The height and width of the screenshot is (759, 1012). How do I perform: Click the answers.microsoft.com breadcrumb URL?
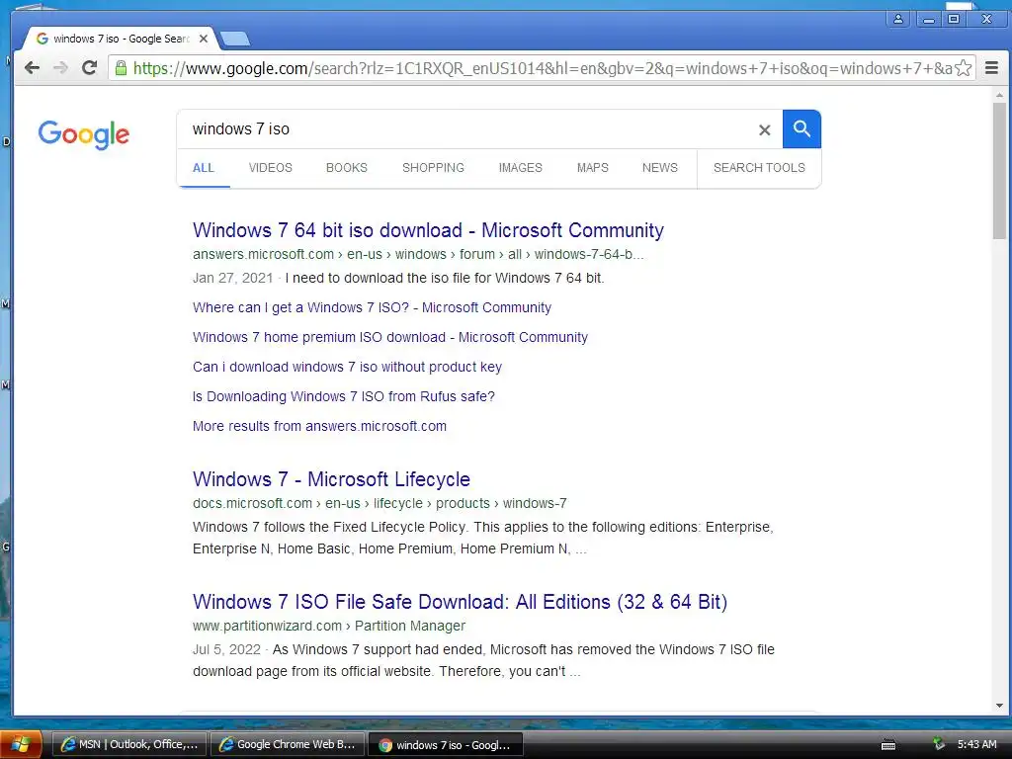pyautogui.click(x=418, y=254)
